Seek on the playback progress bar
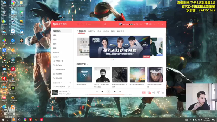This screenshot has height=122, width=217. [x=108, y=95]
